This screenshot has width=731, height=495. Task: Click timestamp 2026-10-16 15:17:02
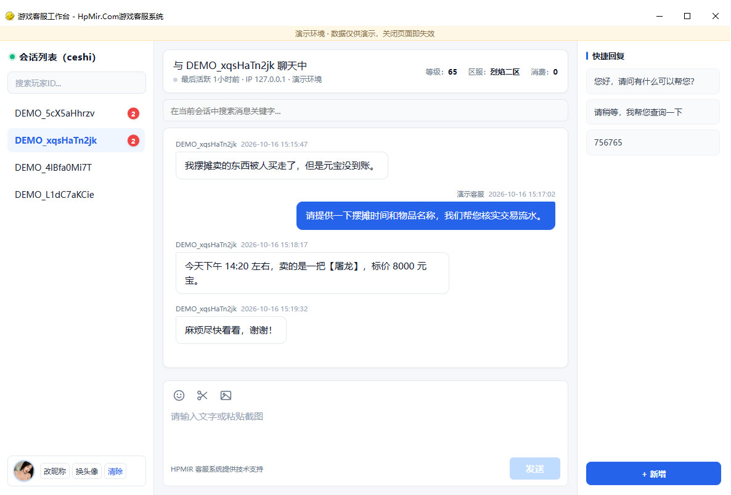click(x=521, y=194)
